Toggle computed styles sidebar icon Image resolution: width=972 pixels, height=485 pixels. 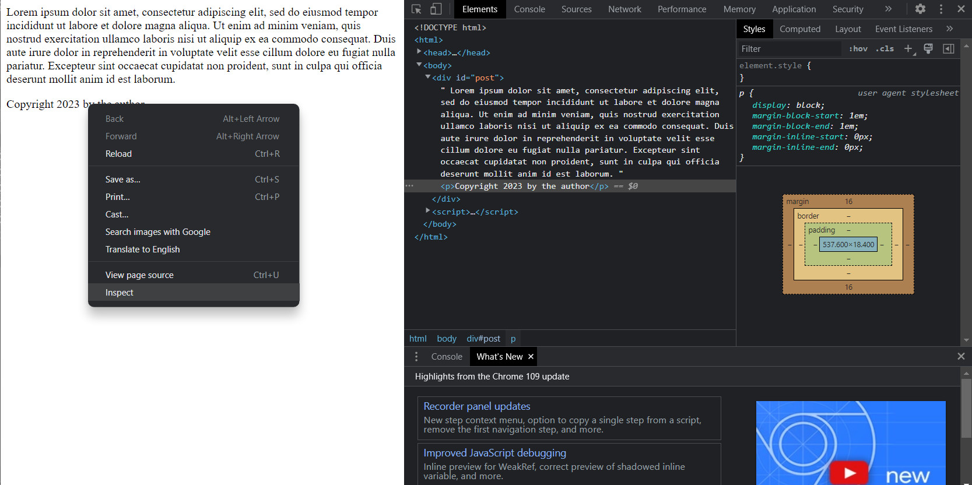click(949, 48)
